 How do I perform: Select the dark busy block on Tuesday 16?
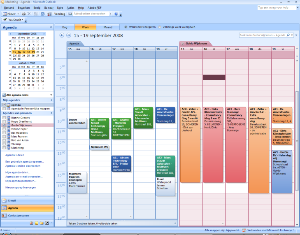tap(214, 77)
